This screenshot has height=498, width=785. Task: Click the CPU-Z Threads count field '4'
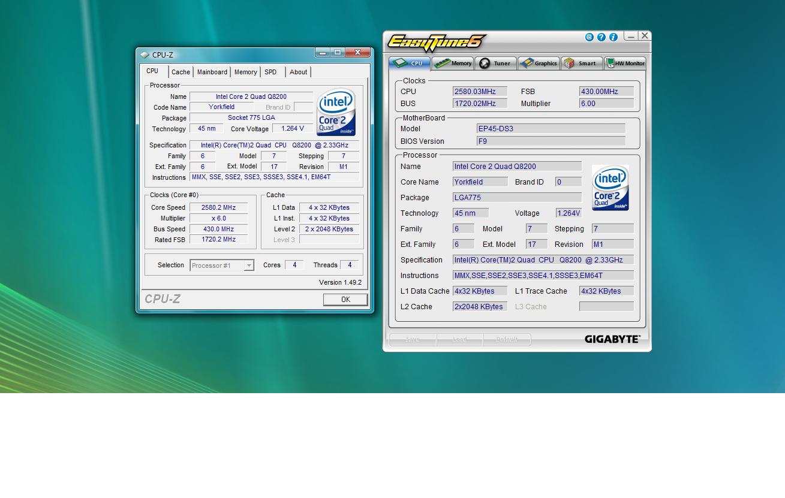[350, 265]
